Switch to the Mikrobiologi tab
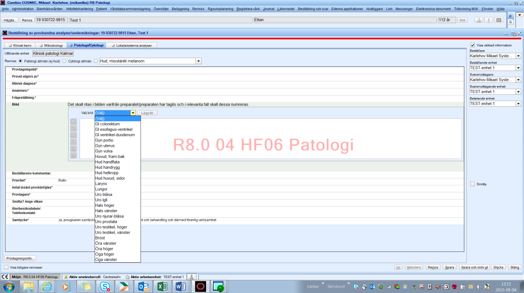The height and width of the screenshot is (293, 524). coord(50,45)
